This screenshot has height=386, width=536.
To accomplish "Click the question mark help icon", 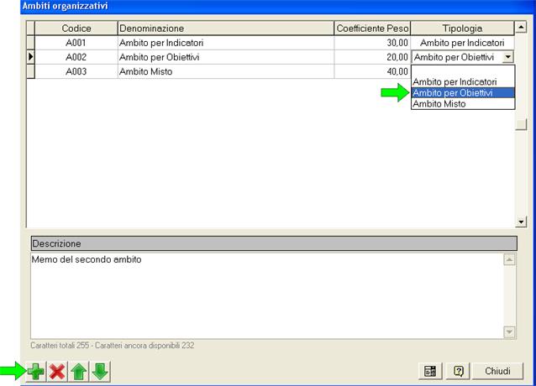I will click(459, 371).
